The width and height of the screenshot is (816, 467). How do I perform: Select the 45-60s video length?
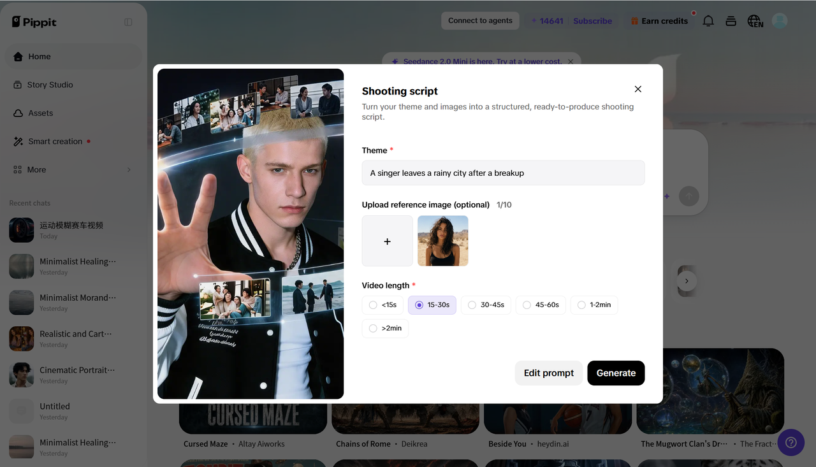(541, 305)
